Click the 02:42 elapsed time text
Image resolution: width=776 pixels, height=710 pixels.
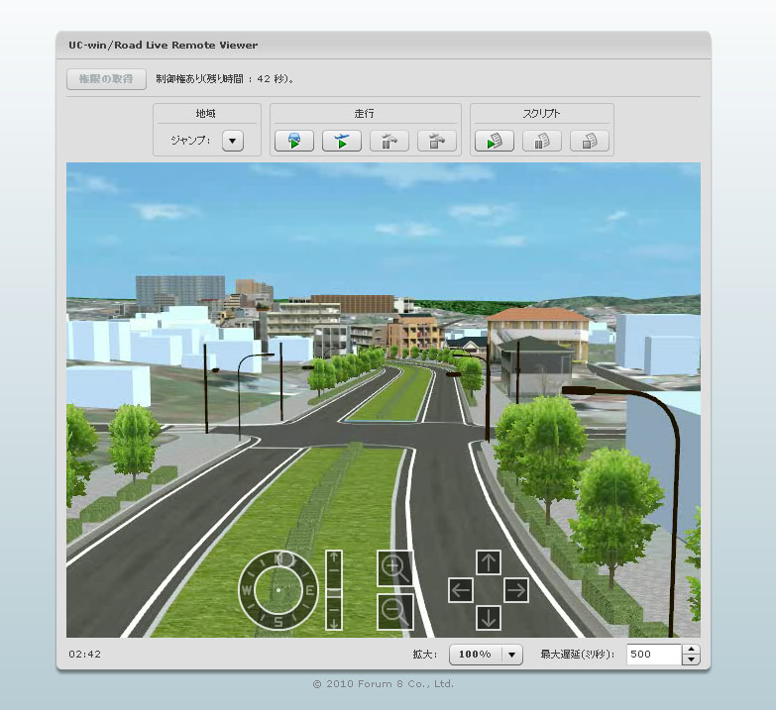click(x=84, y=655)
